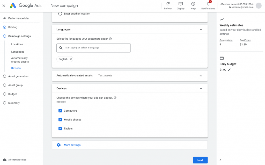Collapse the Languages section
Image resolution: width=265 pixels, height=165 pixels.
click(201, 30)
